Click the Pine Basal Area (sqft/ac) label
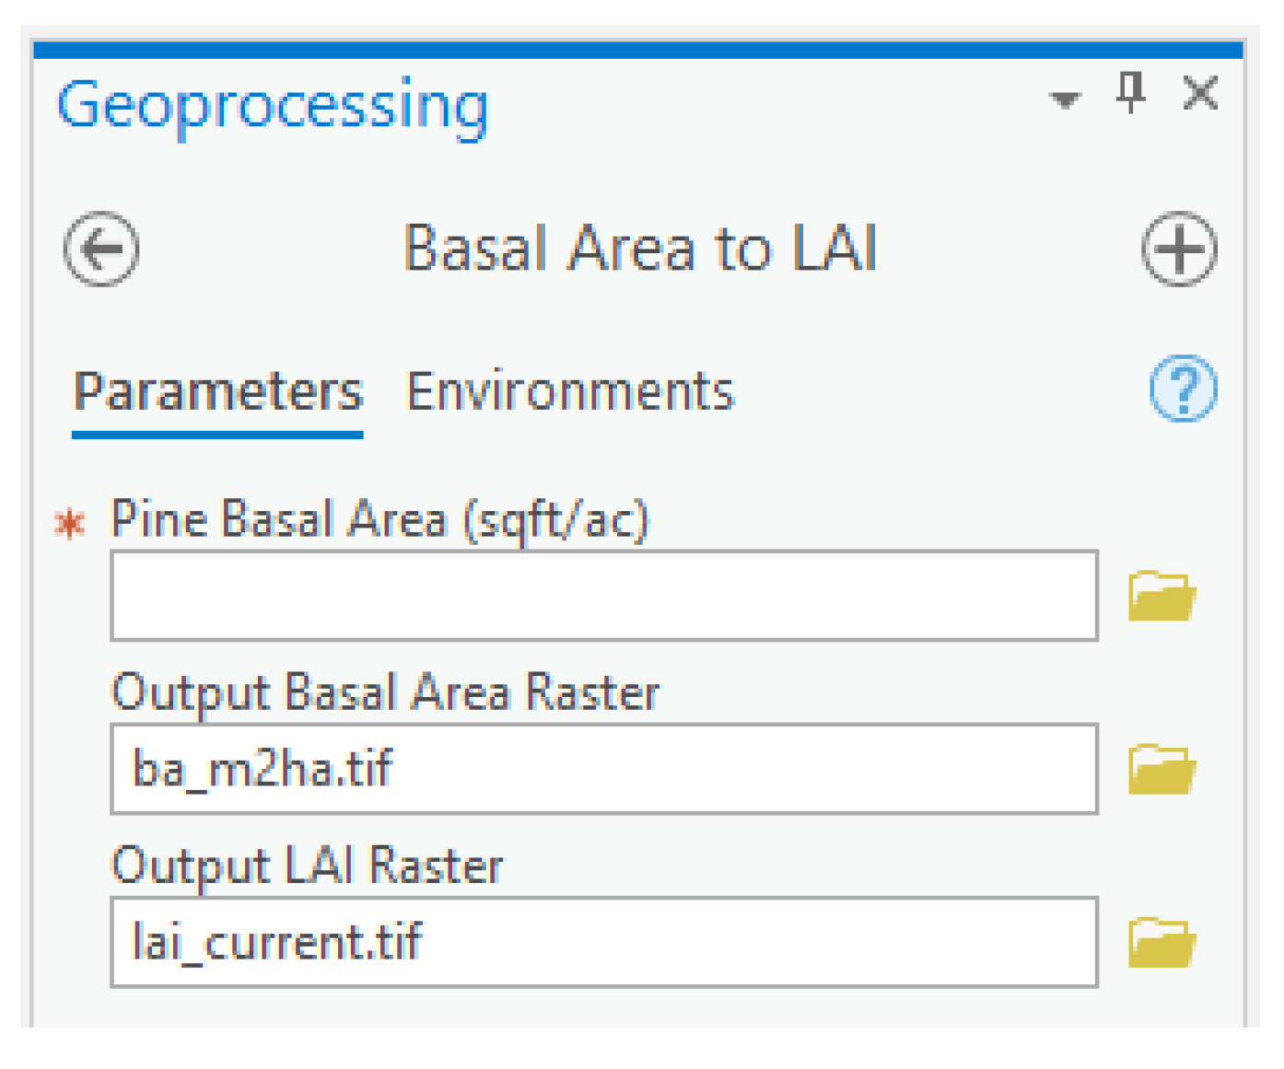The width and height of the screenshot is (1284, 1069). [x=379, y=519]
